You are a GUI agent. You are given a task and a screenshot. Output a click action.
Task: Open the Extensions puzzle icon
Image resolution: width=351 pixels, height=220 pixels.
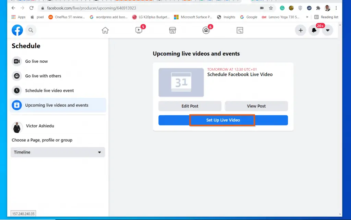coord(318,8)
